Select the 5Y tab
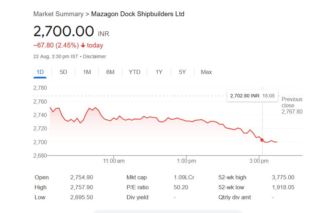322x213 pixels. coord(182,72)
